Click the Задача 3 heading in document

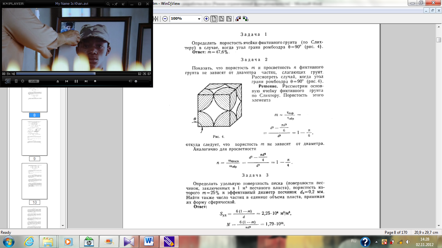[x=255, y=175]
